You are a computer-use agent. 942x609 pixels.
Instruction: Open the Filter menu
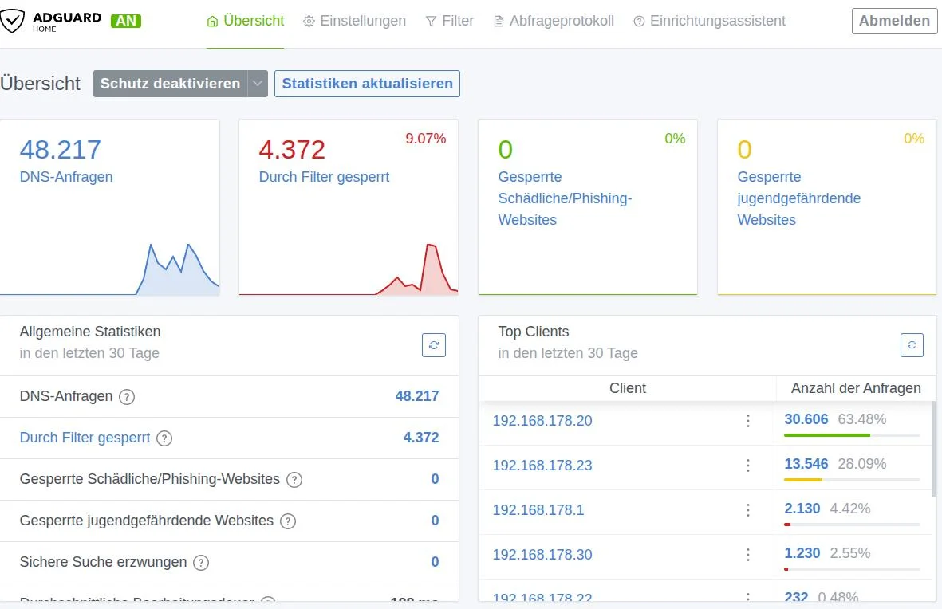(x=449, y=21)
